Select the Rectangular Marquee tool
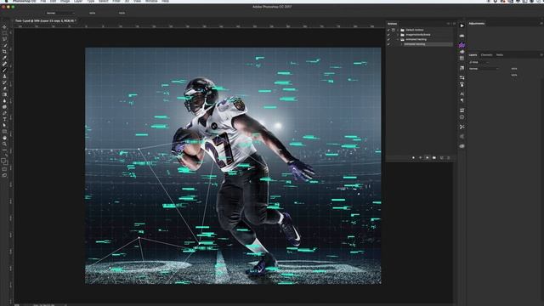Image resolution: width=544 pixels, height=306 pixels. 4,33
